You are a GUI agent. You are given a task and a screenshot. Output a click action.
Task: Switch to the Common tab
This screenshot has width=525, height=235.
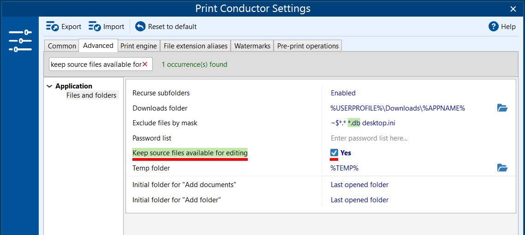click(62, 46)
